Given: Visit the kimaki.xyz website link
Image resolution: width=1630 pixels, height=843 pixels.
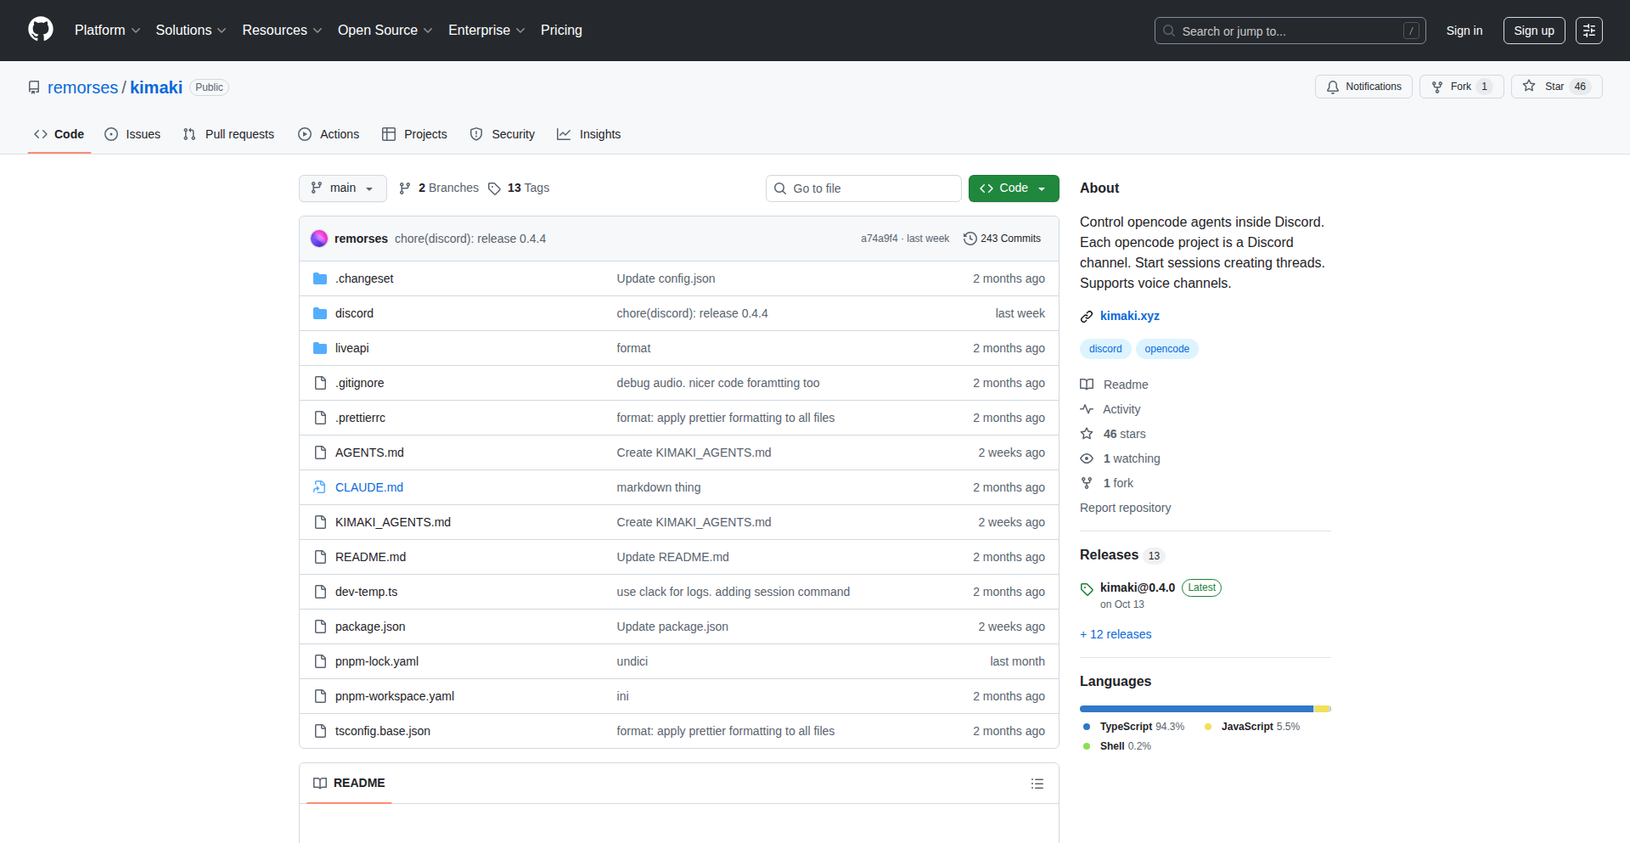Looking at the screenshot, I should pos(1130,316).
